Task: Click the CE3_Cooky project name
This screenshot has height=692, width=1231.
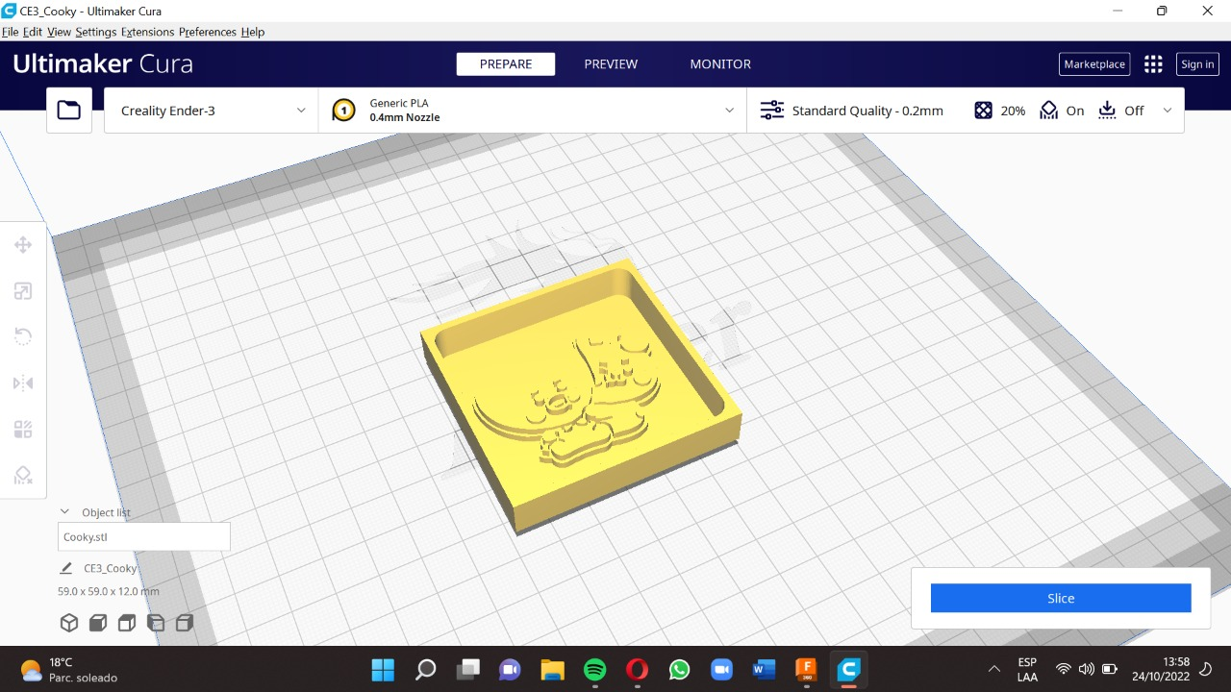Action: [111, 568]
